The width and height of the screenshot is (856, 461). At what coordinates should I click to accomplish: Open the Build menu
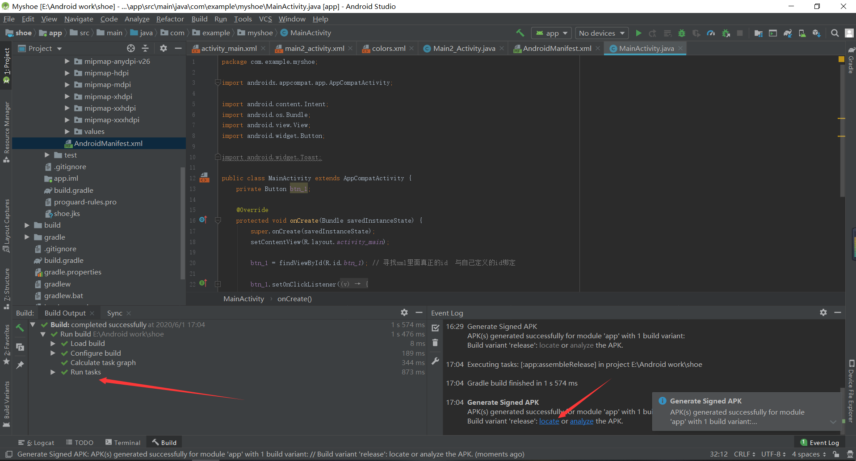coord(199,19)
